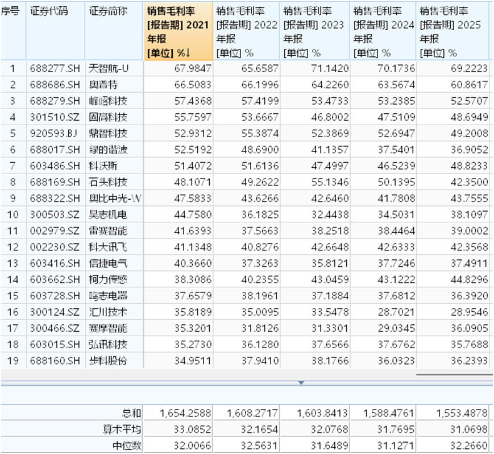
Task: Select stock code 688686.SH
Action: tap(55, 85)
